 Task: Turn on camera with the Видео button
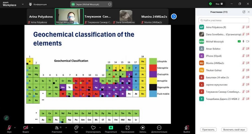26,128
